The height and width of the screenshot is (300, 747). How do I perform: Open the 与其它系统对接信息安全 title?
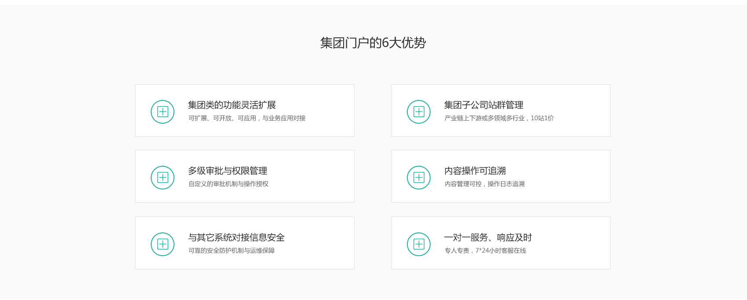(236, 238)
